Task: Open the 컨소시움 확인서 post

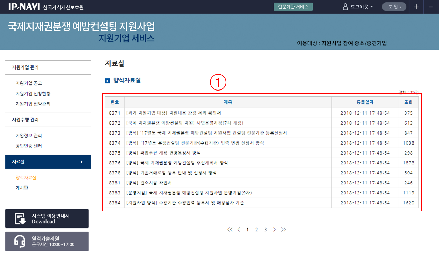Action: [149, 183]
